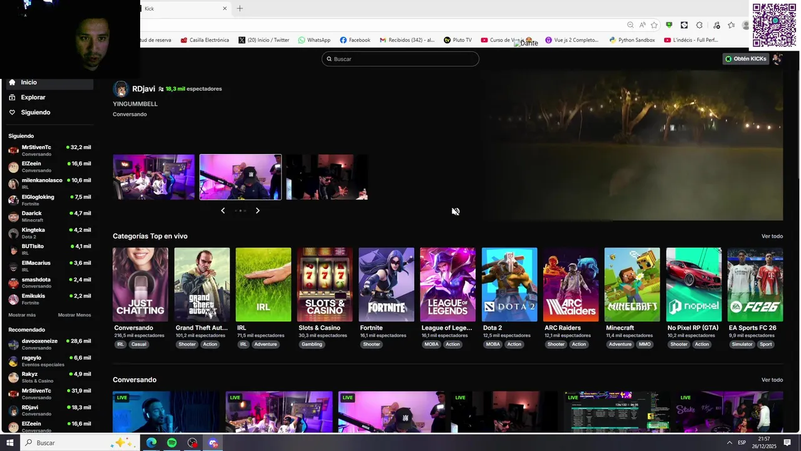This screenshot has height=451, width=801.
Task: Open the WhatsApp bookmark
Action: [314, 40]
